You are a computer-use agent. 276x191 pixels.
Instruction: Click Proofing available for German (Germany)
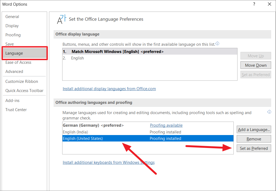pyautogui.click(x=166, y=125)
